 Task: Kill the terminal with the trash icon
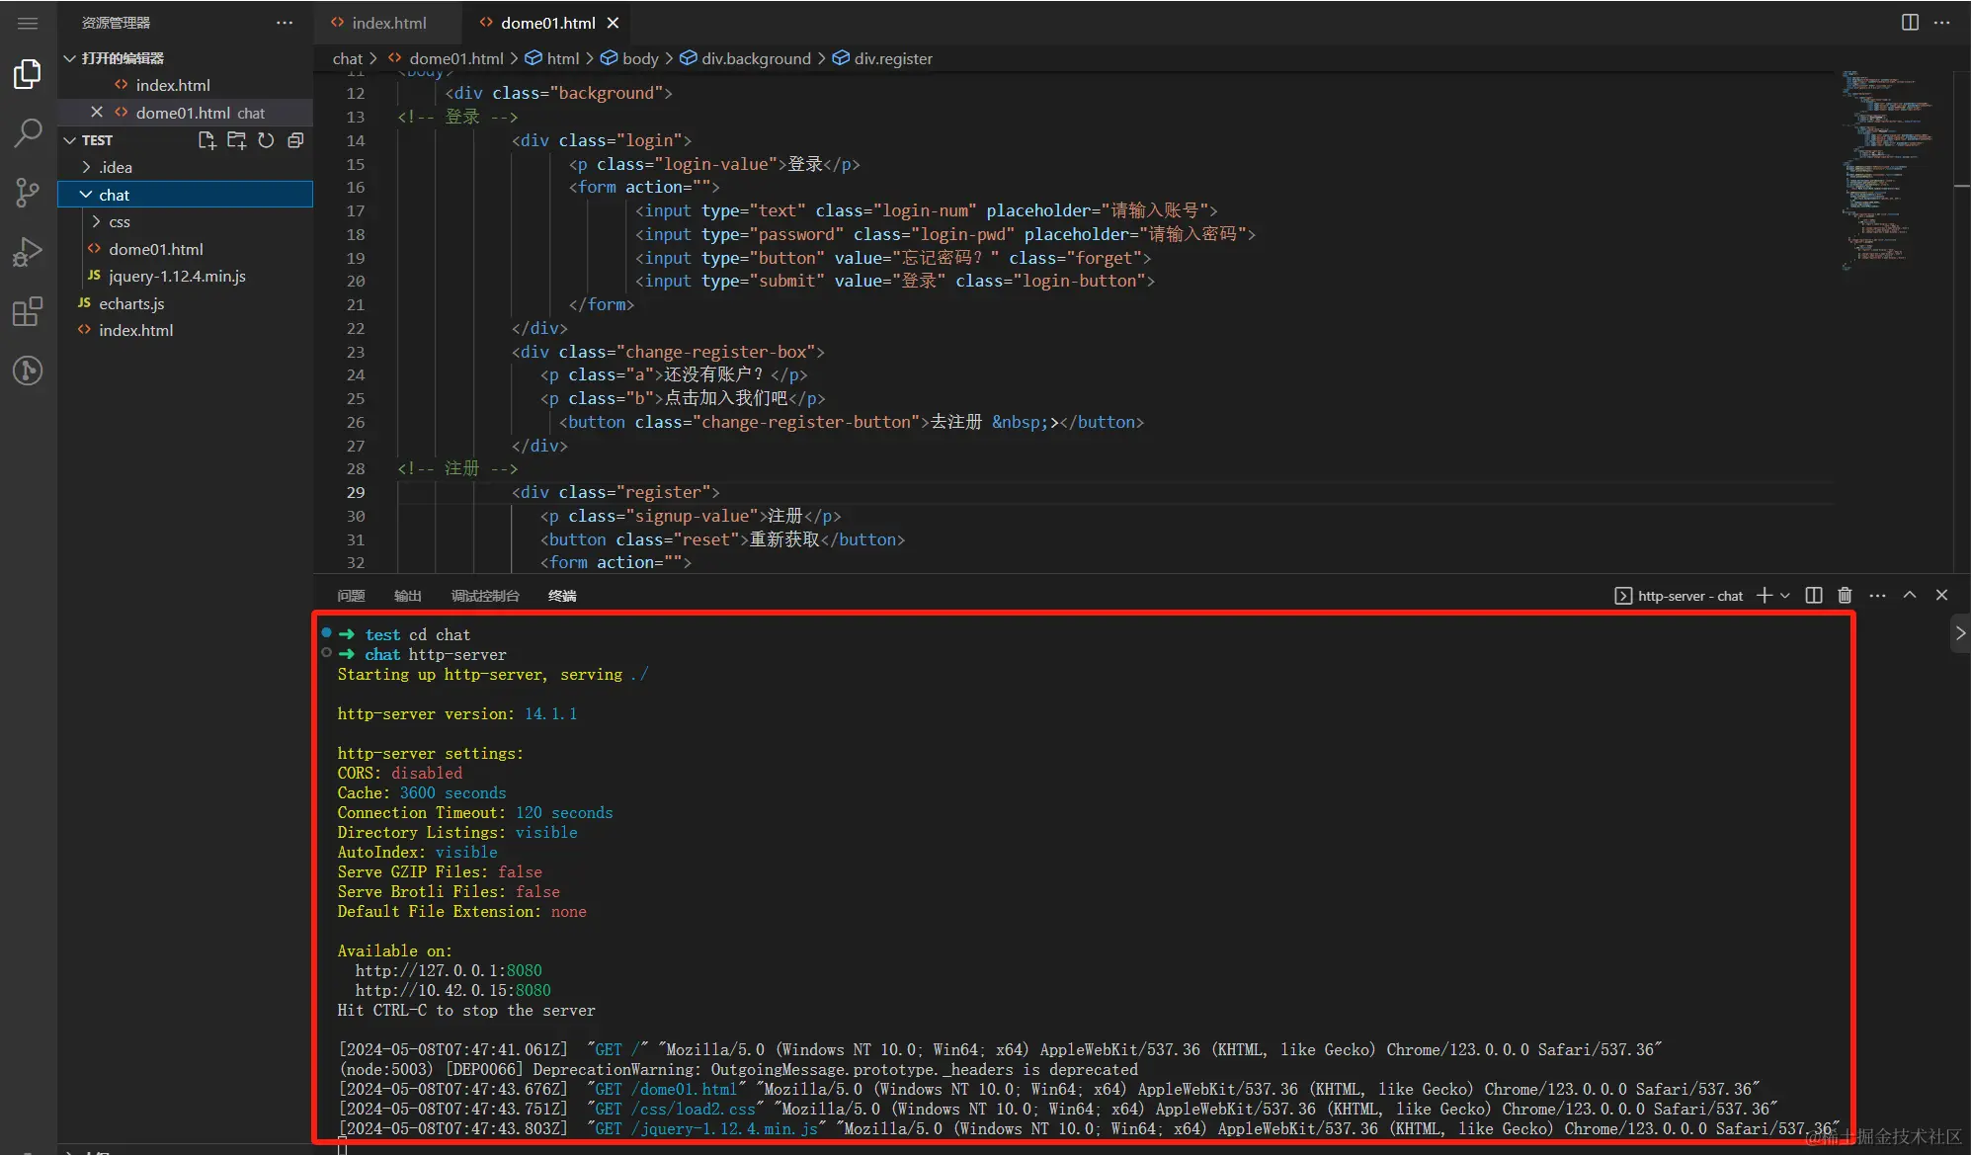[x=1845, y=595]
